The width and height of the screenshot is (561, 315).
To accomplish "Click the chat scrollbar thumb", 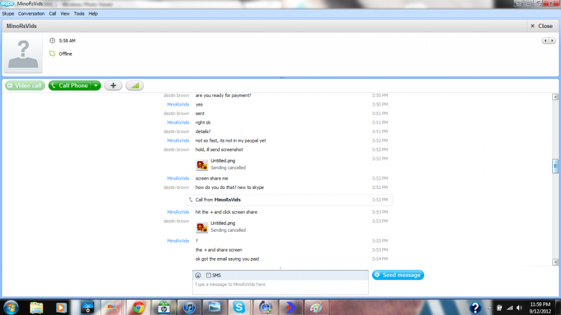I will [x=556, y=166].
